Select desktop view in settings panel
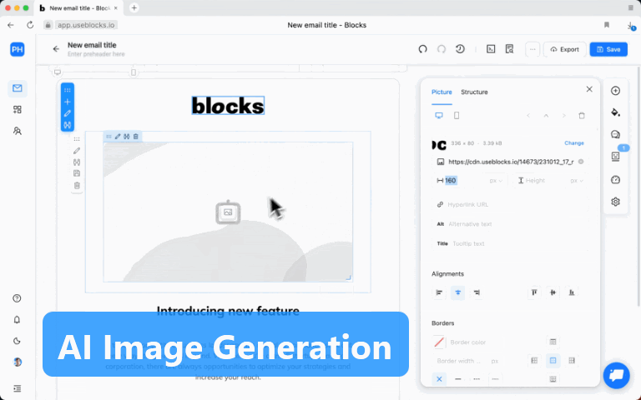This screenshot has height=400, width=641. tap(439, 116)
